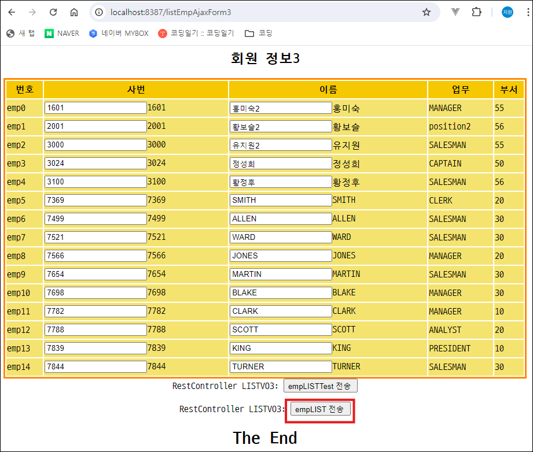The image size is (533, 452).
Task: Edit the 사번 input showing 1601
Action: point(95,108)
